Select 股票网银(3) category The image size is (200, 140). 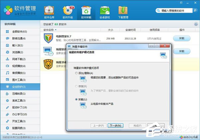tap(20, 128)
